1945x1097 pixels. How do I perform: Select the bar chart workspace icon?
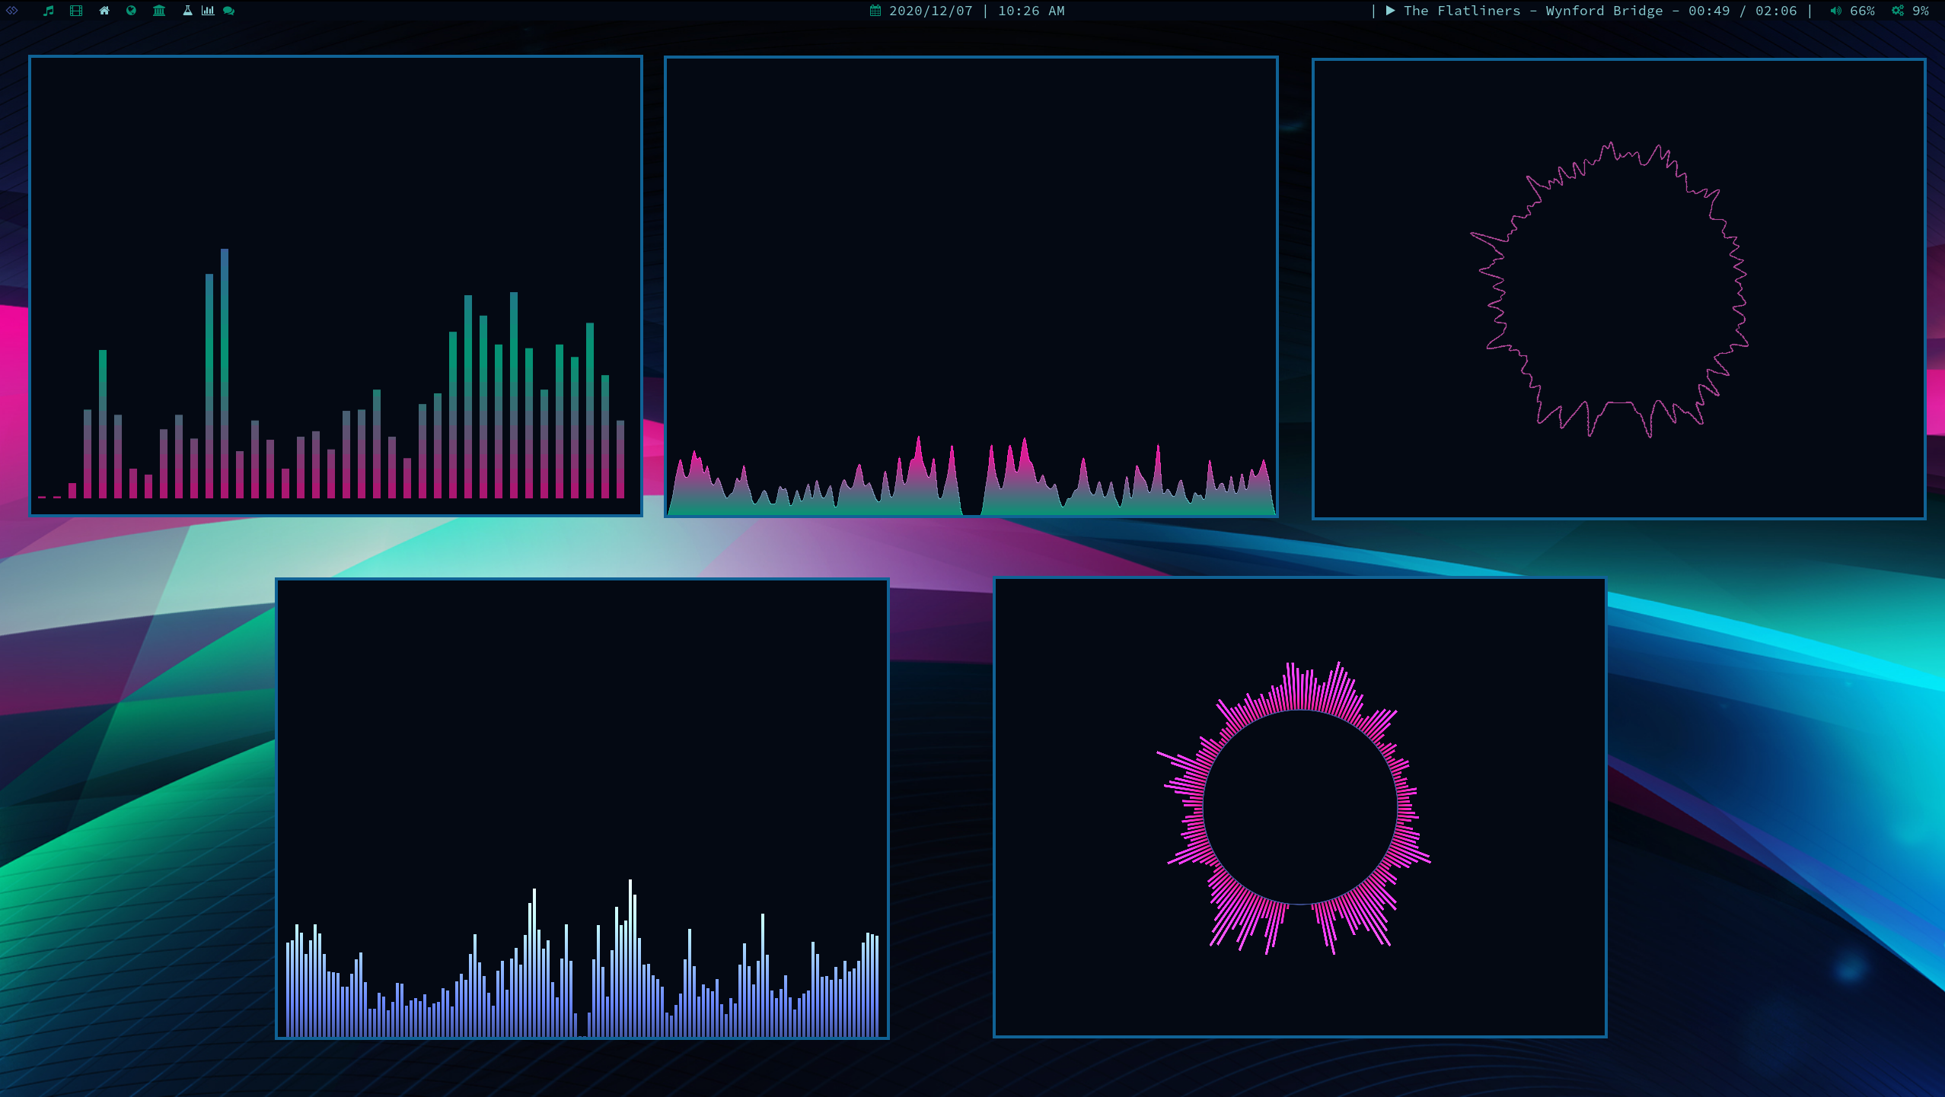coord(208,11)
